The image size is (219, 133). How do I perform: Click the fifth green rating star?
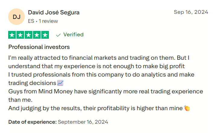point(45,35)
